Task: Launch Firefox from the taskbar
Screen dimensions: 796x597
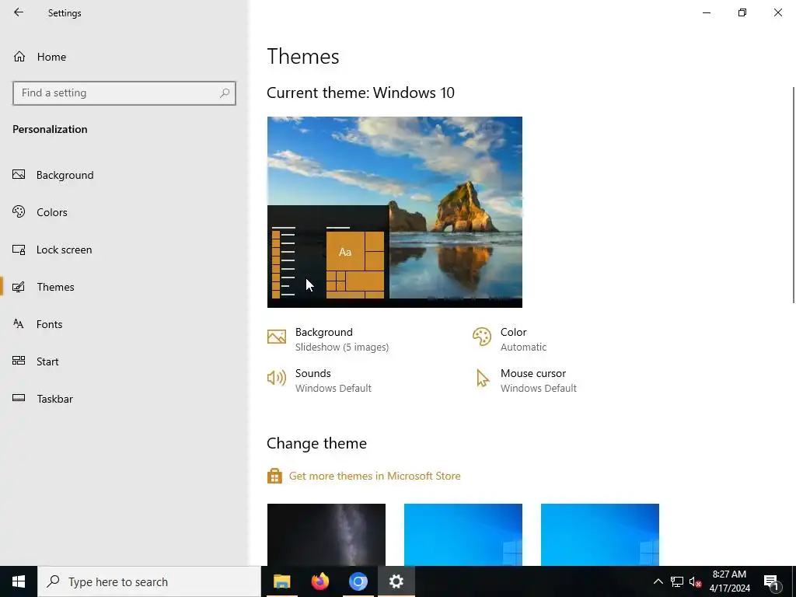Action: coord(319,581)
